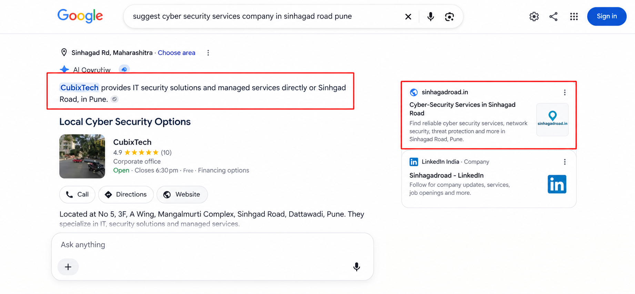This screenshot has width=635, height=294.
Task: Click the microphone in the Ask anything box
Action: click(357, 267)
